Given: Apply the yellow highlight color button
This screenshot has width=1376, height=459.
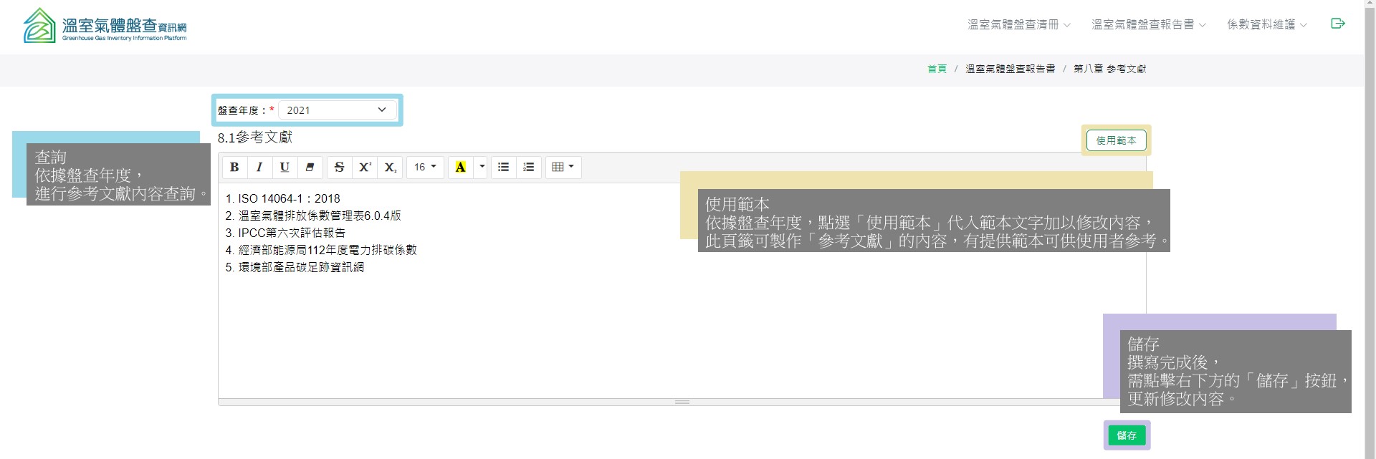Looking at the screenshot, I should tap(460, 167).
